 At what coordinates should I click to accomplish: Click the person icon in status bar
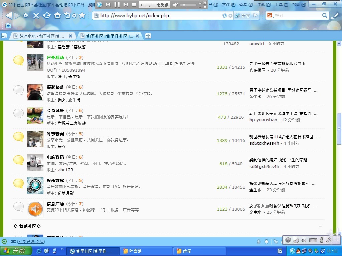coord(259,242)
